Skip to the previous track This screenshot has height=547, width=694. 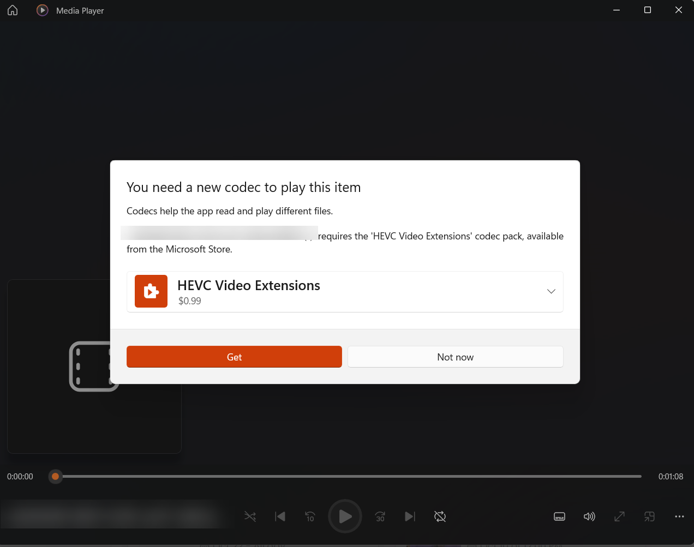click(x=280, y=516)
